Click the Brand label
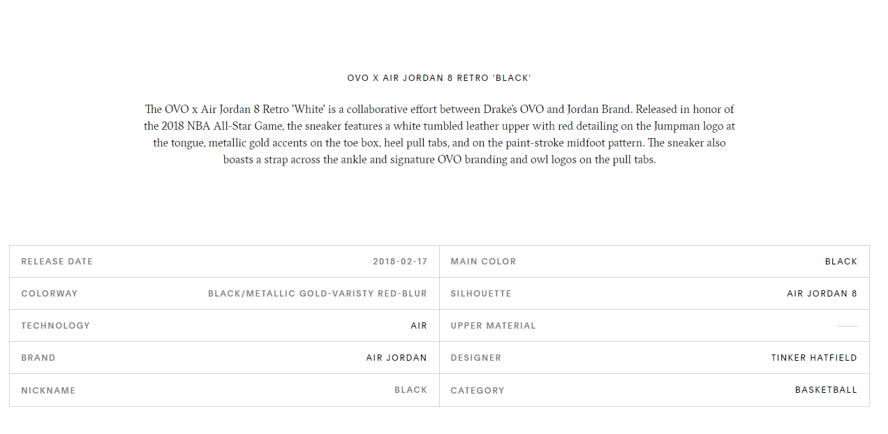Viewport: 888px width, 434px height. coord(38,358)
